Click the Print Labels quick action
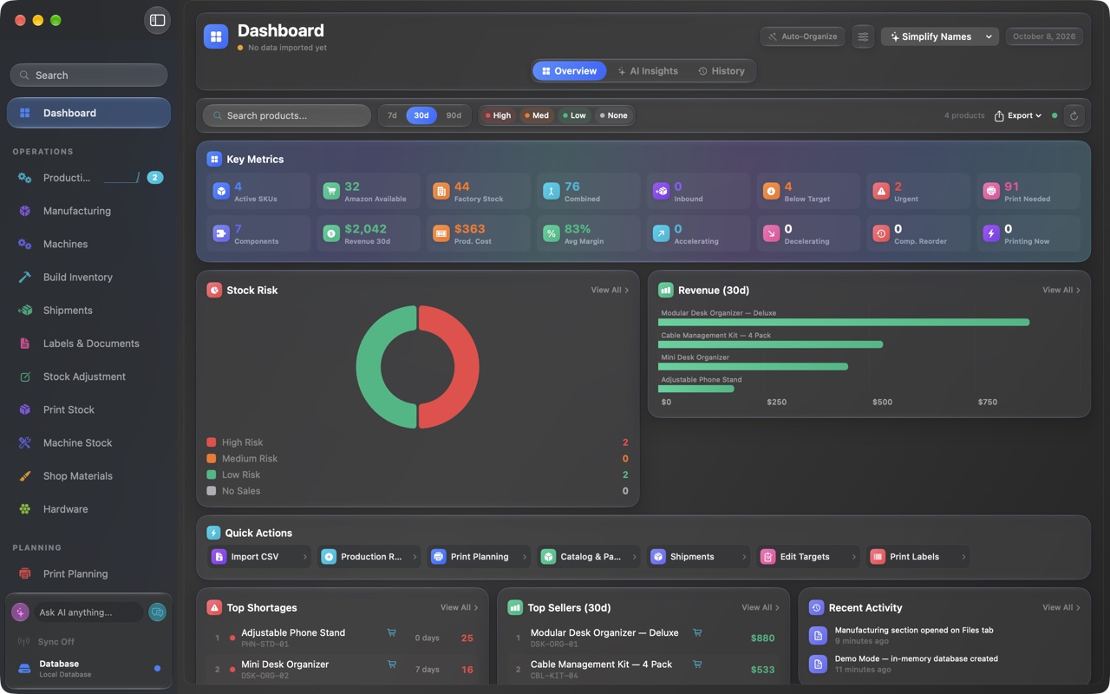 click(917, 557)
